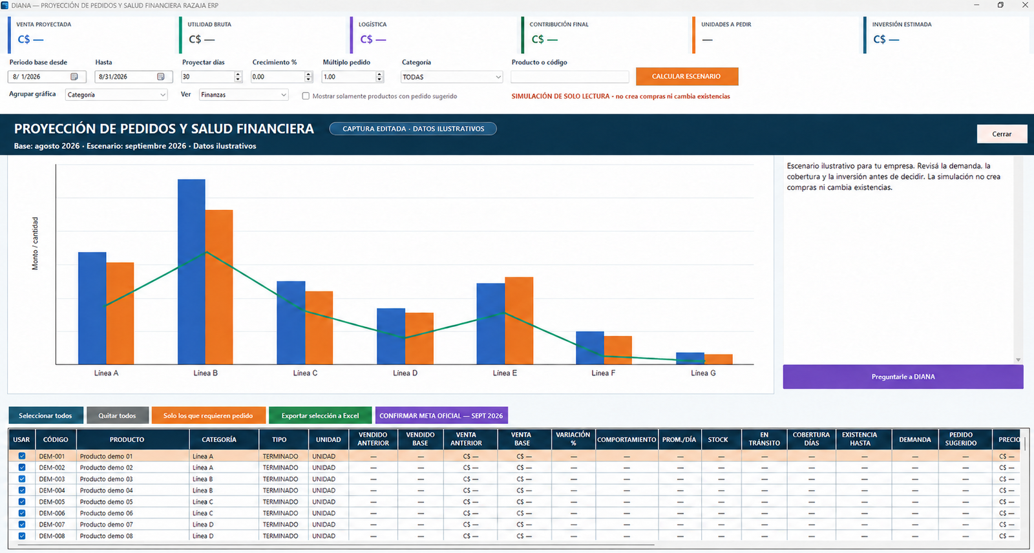Focus the 'Producto o código' search field
Image resolution: width=1034 pixels, height=553 pixels.
[569, 77]
